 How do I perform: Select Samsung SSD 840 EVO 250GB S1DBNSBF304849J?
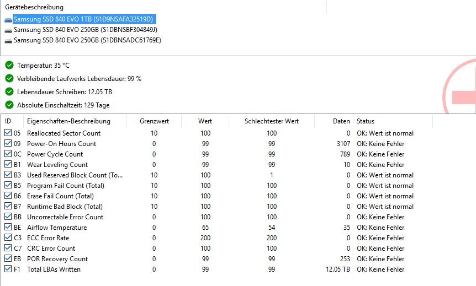click(85, 30)
